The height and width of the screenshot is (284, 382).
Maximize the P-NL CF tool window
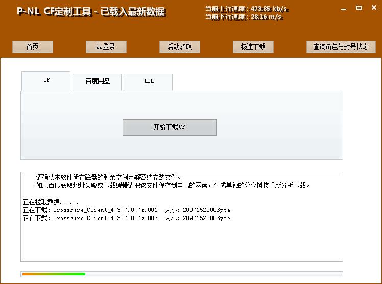click(x=359, y=8)
